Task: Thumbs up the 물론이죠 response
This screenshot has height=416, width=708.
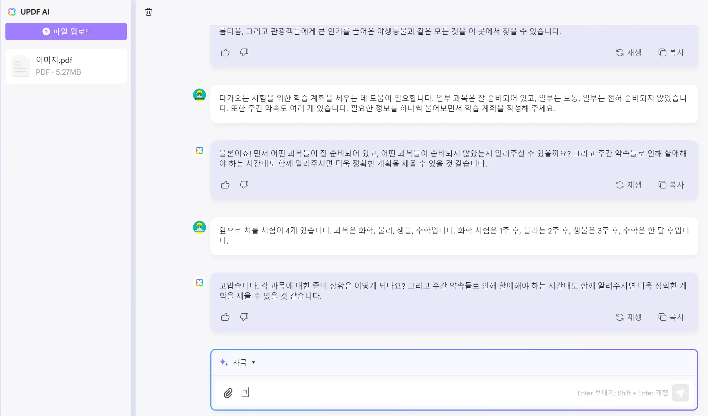Action: [225, 185]
